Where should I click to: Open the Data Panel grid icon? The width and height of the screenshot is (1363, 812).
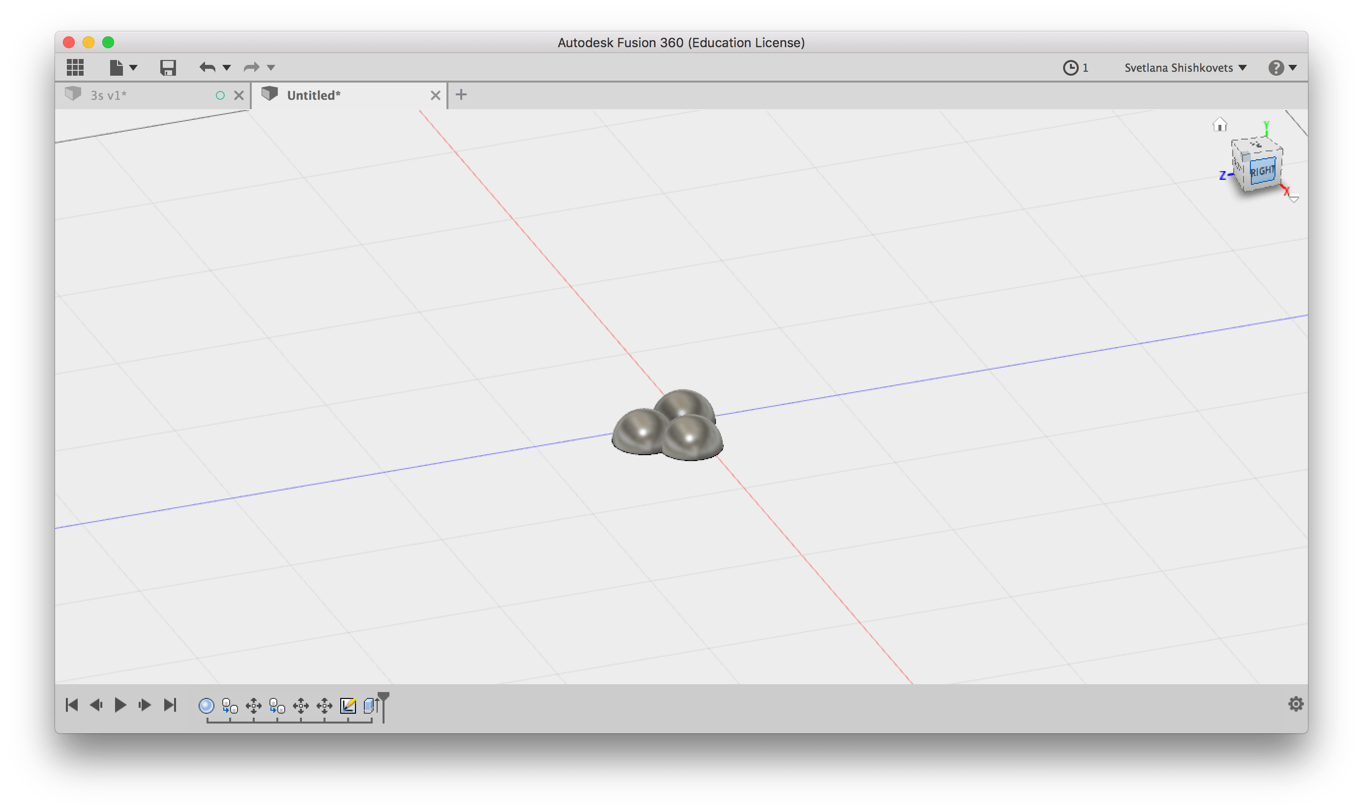point(75,67)
